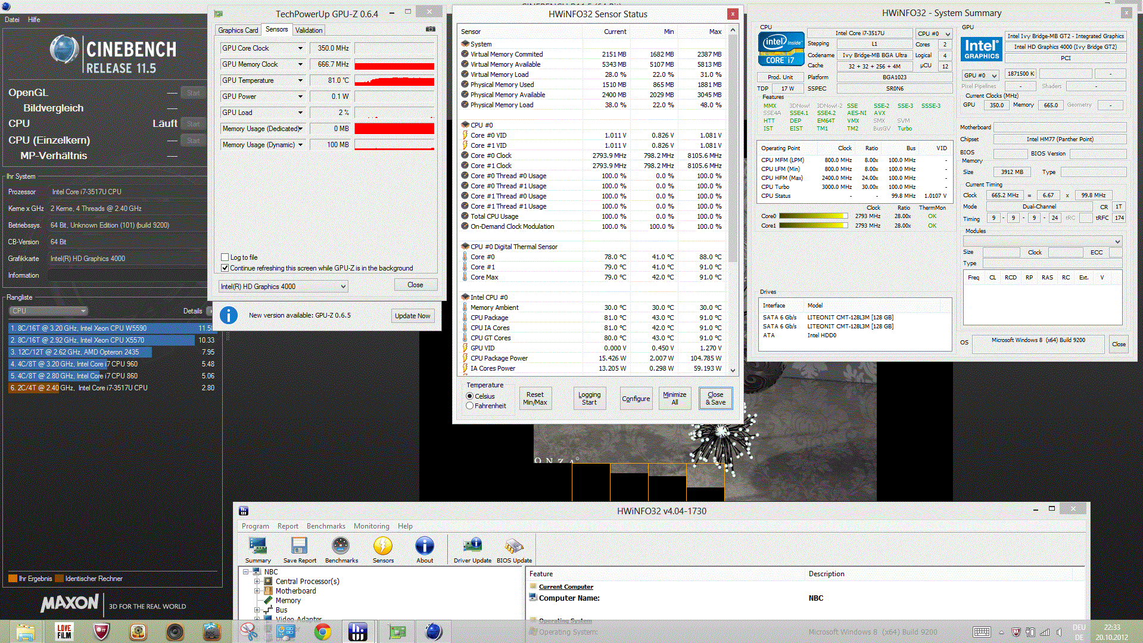Select the Xeon W5590 ranking entry
Screen dimensions: 1143x643
(x=110, y=328)
